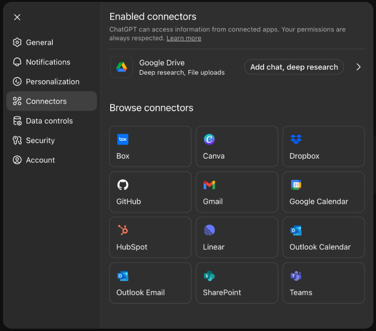
Task: Click the GitHub octocat icon
Action: 122,185
